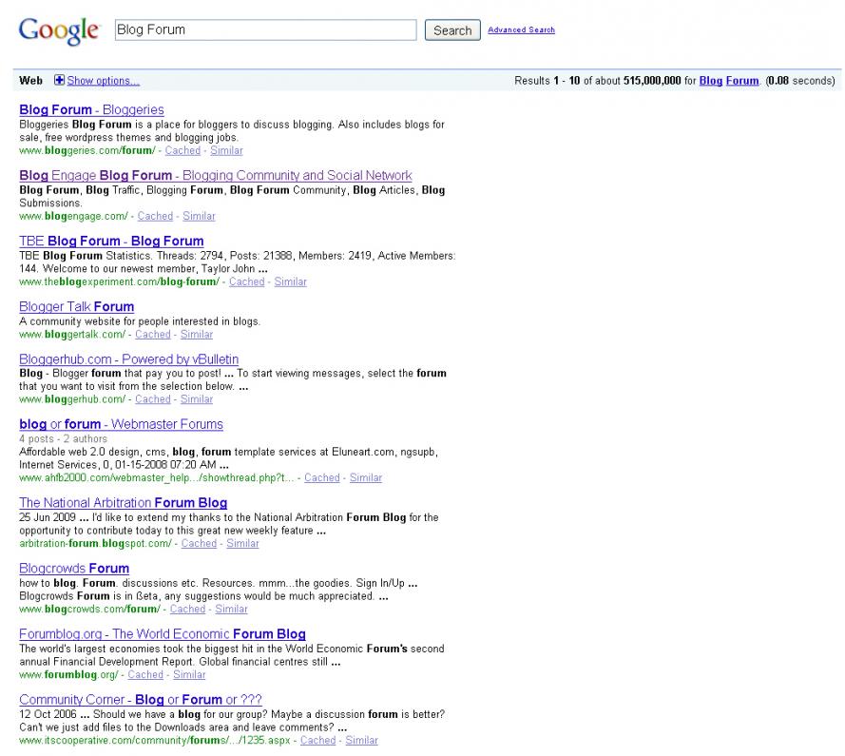
Task: Open Cached for bloggertalk.com result
Action: [x=152, y=335]
